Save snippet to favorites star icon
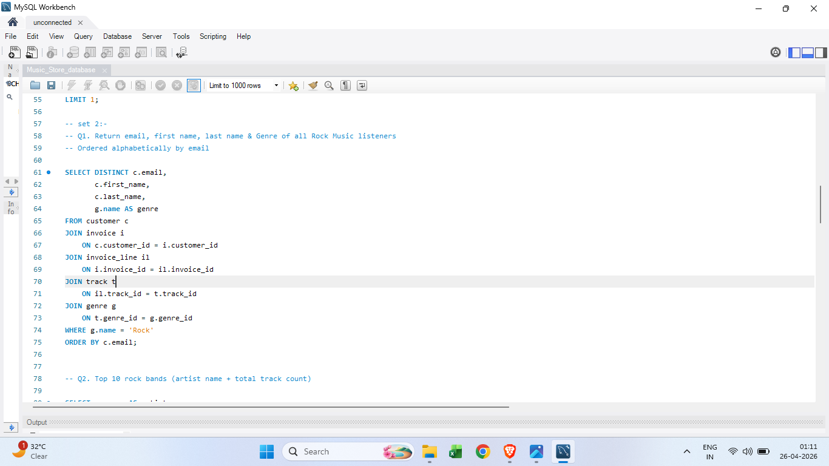 click(293, 86)
